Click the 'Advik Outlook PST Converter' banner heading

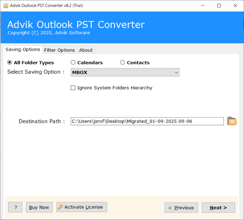76,25
